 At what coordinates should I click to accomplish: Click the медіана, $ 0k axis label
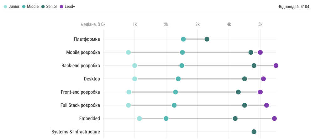click(x=93, y=24)
